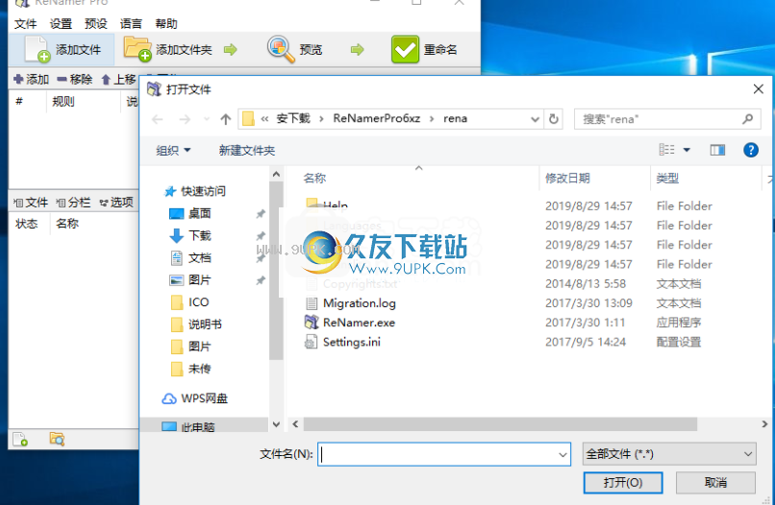Click the 上移 up arrow rule button
Image resolution: width=775 pixels, height=505 pixels.
(x=118, y=79)
